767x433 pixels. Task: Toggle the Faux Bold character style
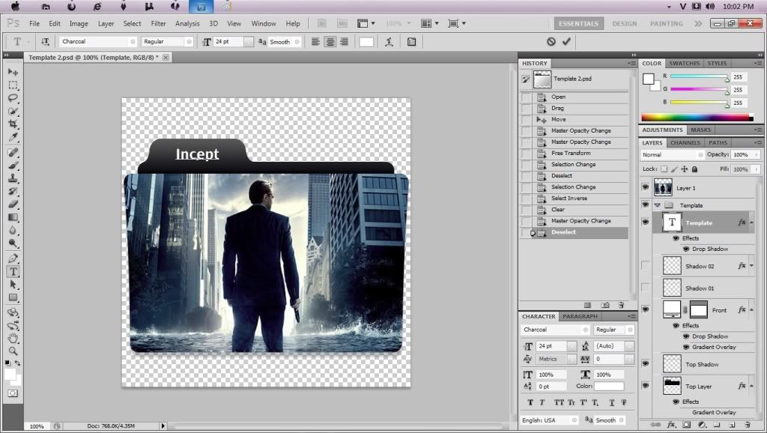coord(530,402)
